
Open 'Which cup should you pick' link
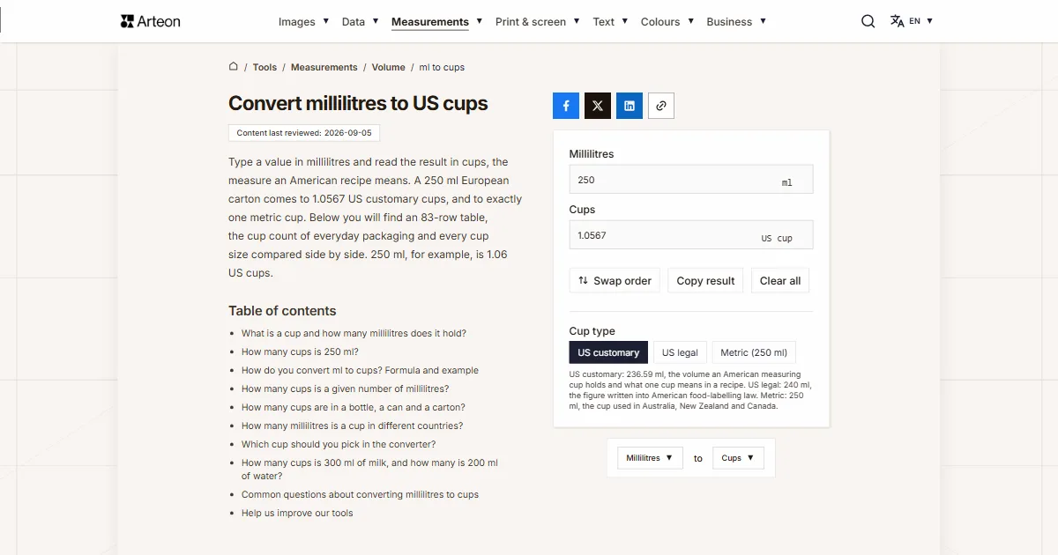(339, 444)
